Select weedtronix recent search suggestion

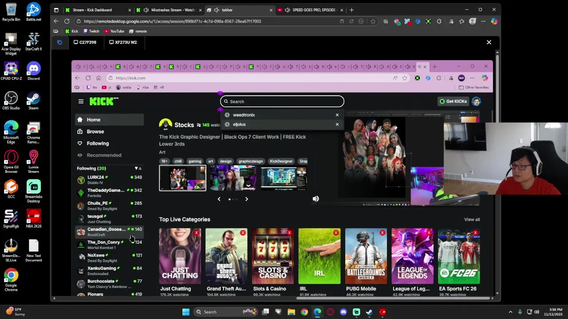coord(244,115)
